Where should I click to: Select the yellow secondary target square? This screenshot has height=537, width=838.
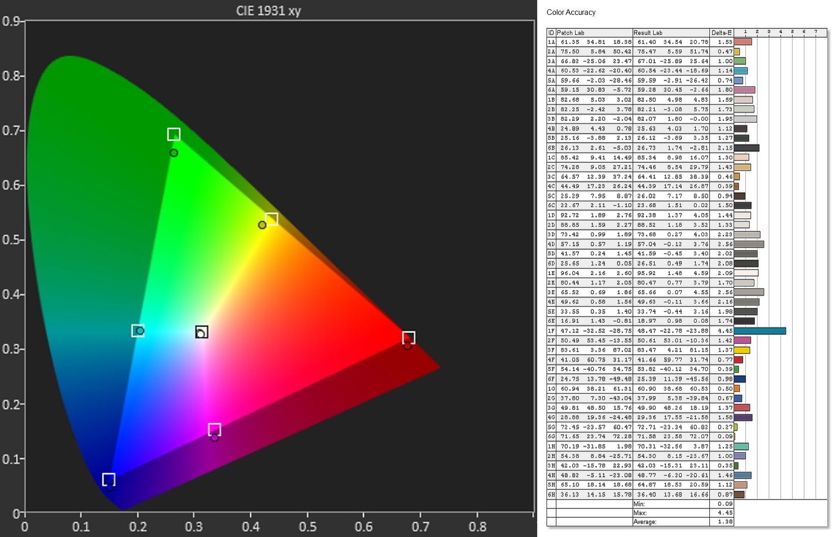coord(271,219)
